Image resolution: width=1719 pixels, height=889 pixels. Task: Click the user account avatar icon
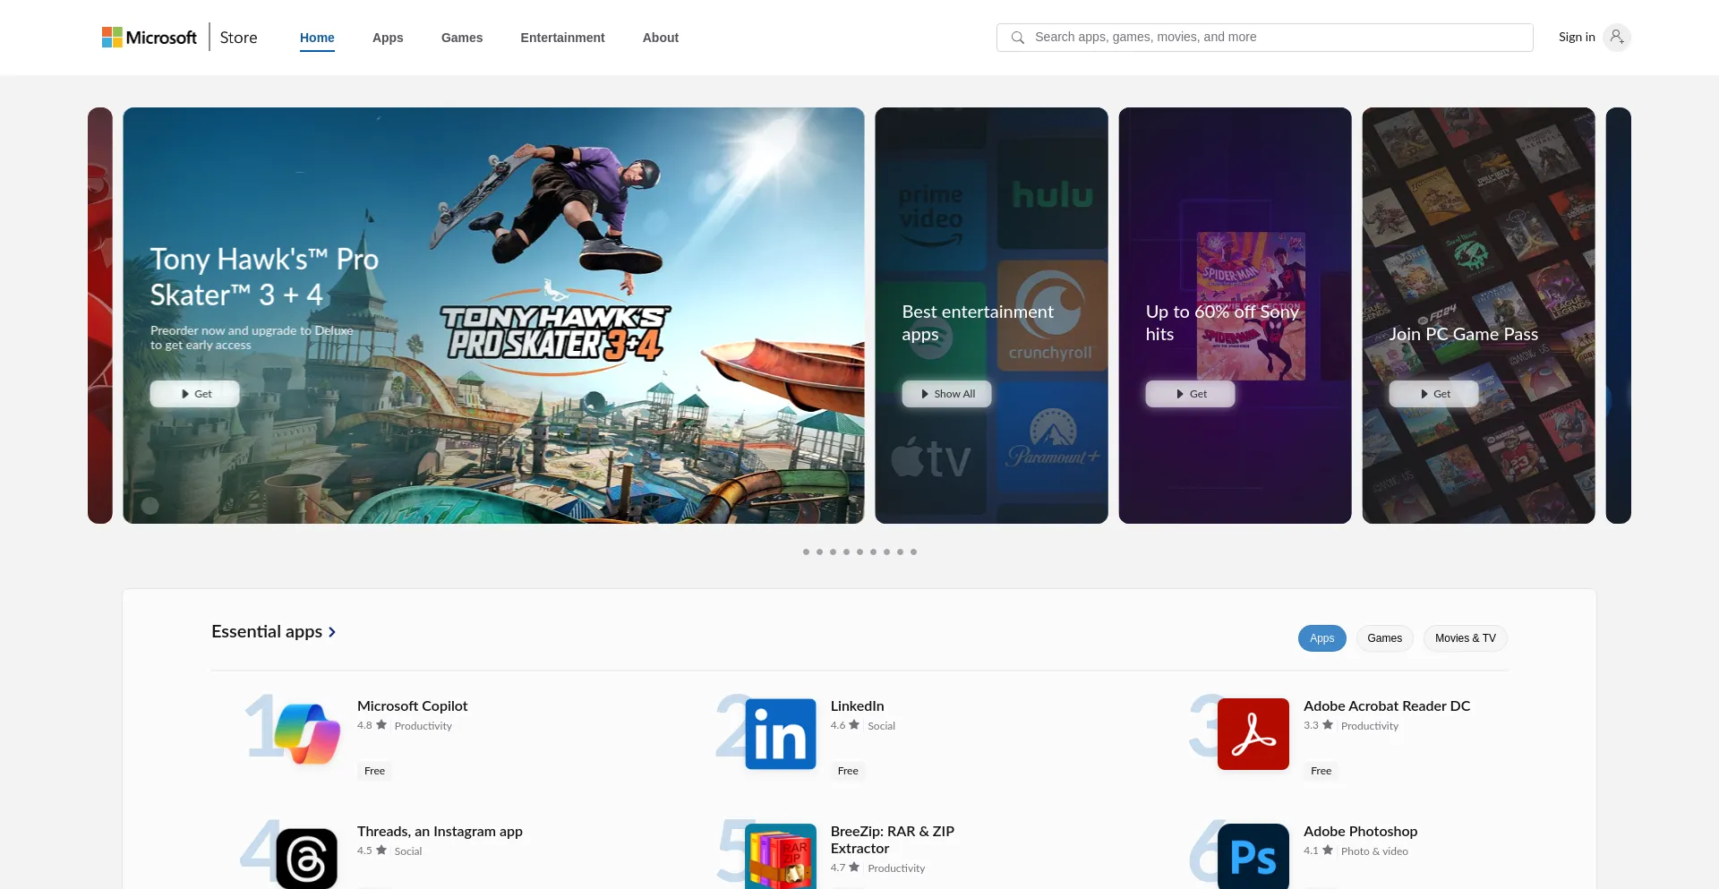(x=1617, y=38)
